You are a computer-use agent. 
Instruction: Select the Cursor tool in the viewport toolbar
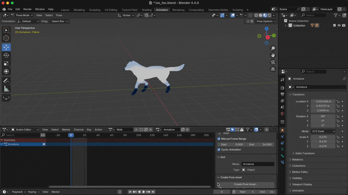[x=6, y=38]
